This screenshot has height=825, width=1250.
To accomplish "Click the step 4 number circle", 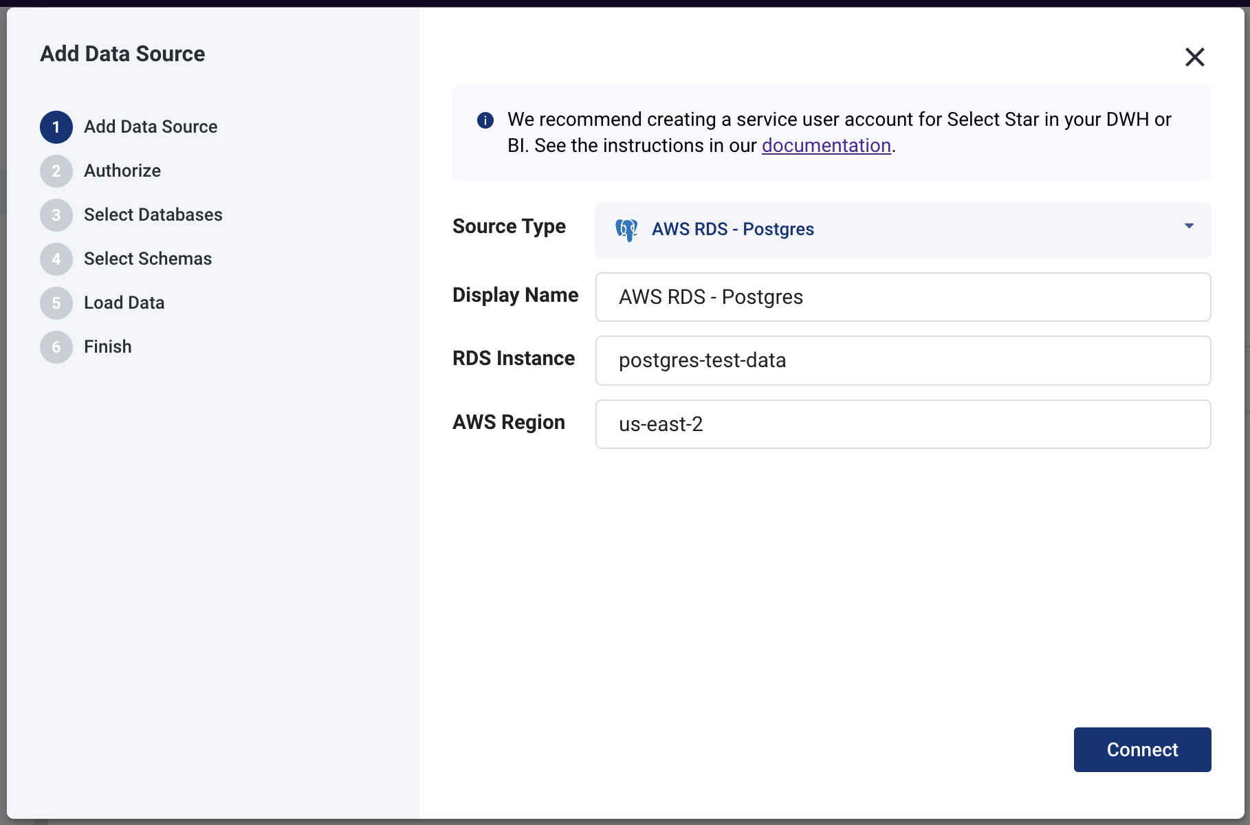I will pyautogui.click(x=56, y=259).
